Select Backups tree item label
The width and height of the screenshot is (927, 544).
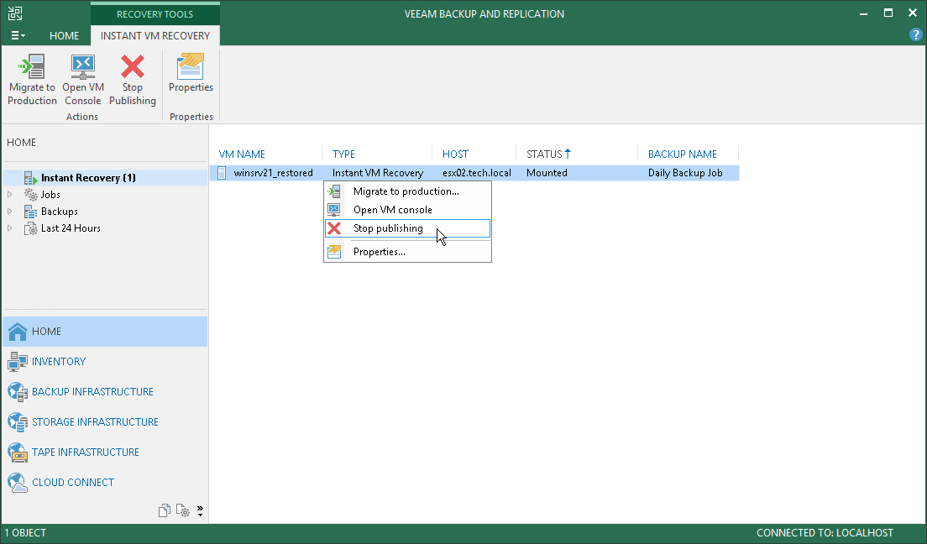coord(59,211)
